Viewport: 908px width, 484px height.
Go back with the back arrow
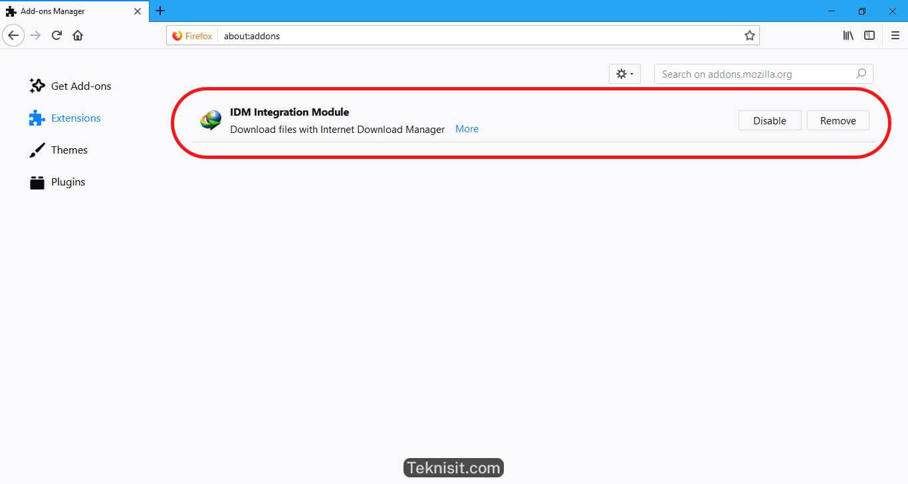(x=13, y=35)
